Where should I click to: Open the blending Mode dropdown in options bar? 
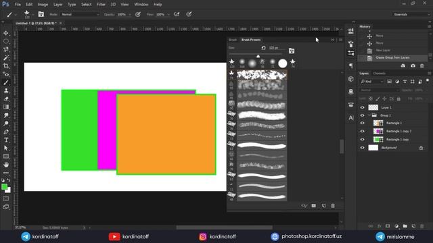click(x=80, y=14)
